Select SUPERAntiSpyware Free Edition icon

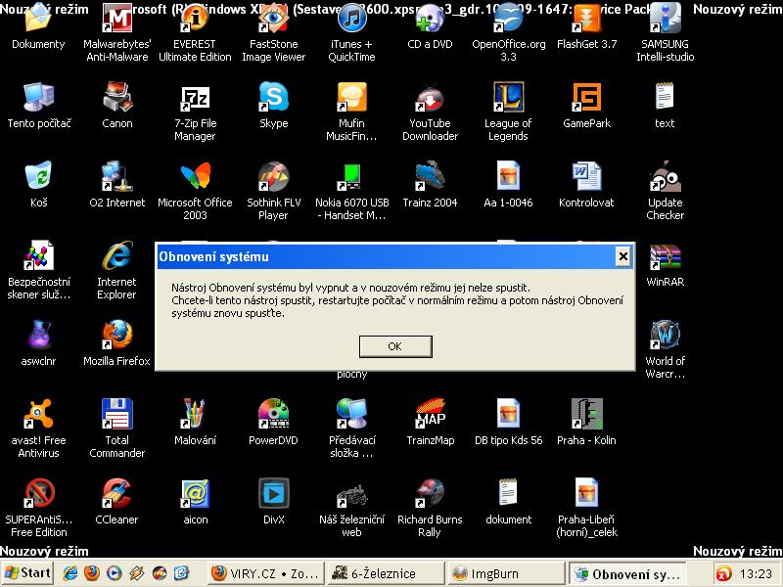38,493
